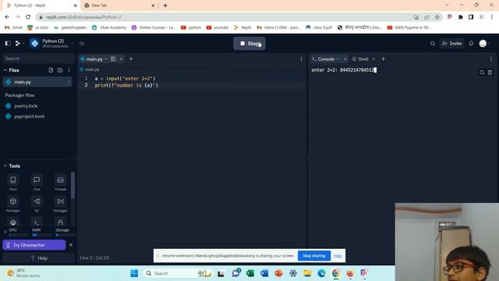Open Windows Start menu
499x281 pixels.
click(134, 273)
